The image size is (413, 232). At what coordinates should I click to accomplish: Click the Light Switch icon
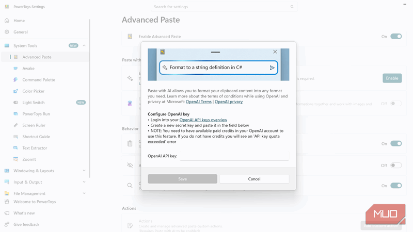pyautogui.click(x=16, y=102)
